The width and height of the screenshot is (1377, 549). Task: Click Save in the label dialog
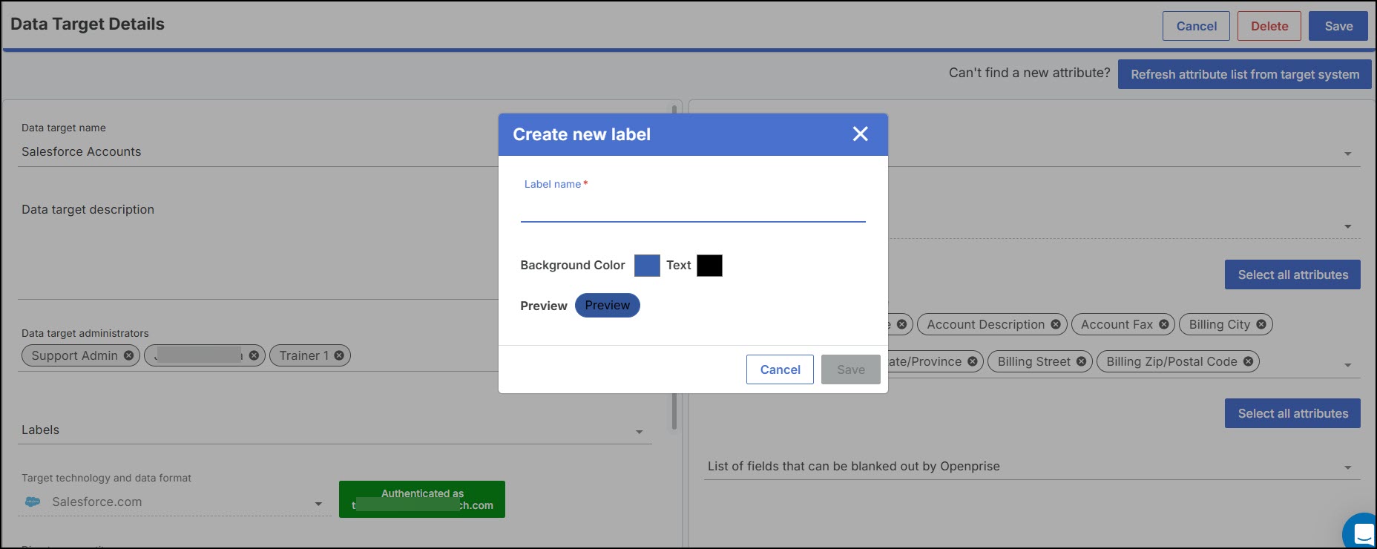click(x=851, y=369)
